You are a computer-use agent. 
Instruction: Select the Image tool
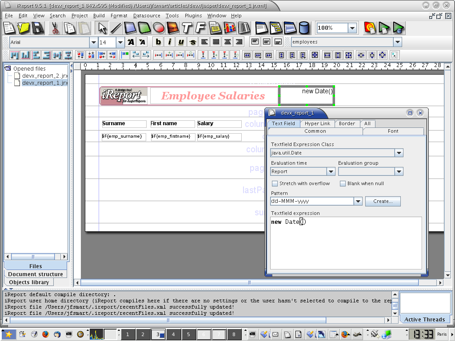173,28
